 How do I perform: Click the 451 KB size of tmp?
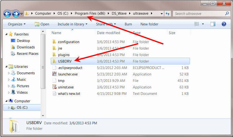coord(183,81)
